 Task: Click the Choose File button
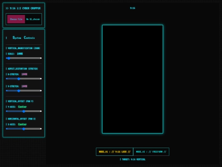(x=16, y=19)
